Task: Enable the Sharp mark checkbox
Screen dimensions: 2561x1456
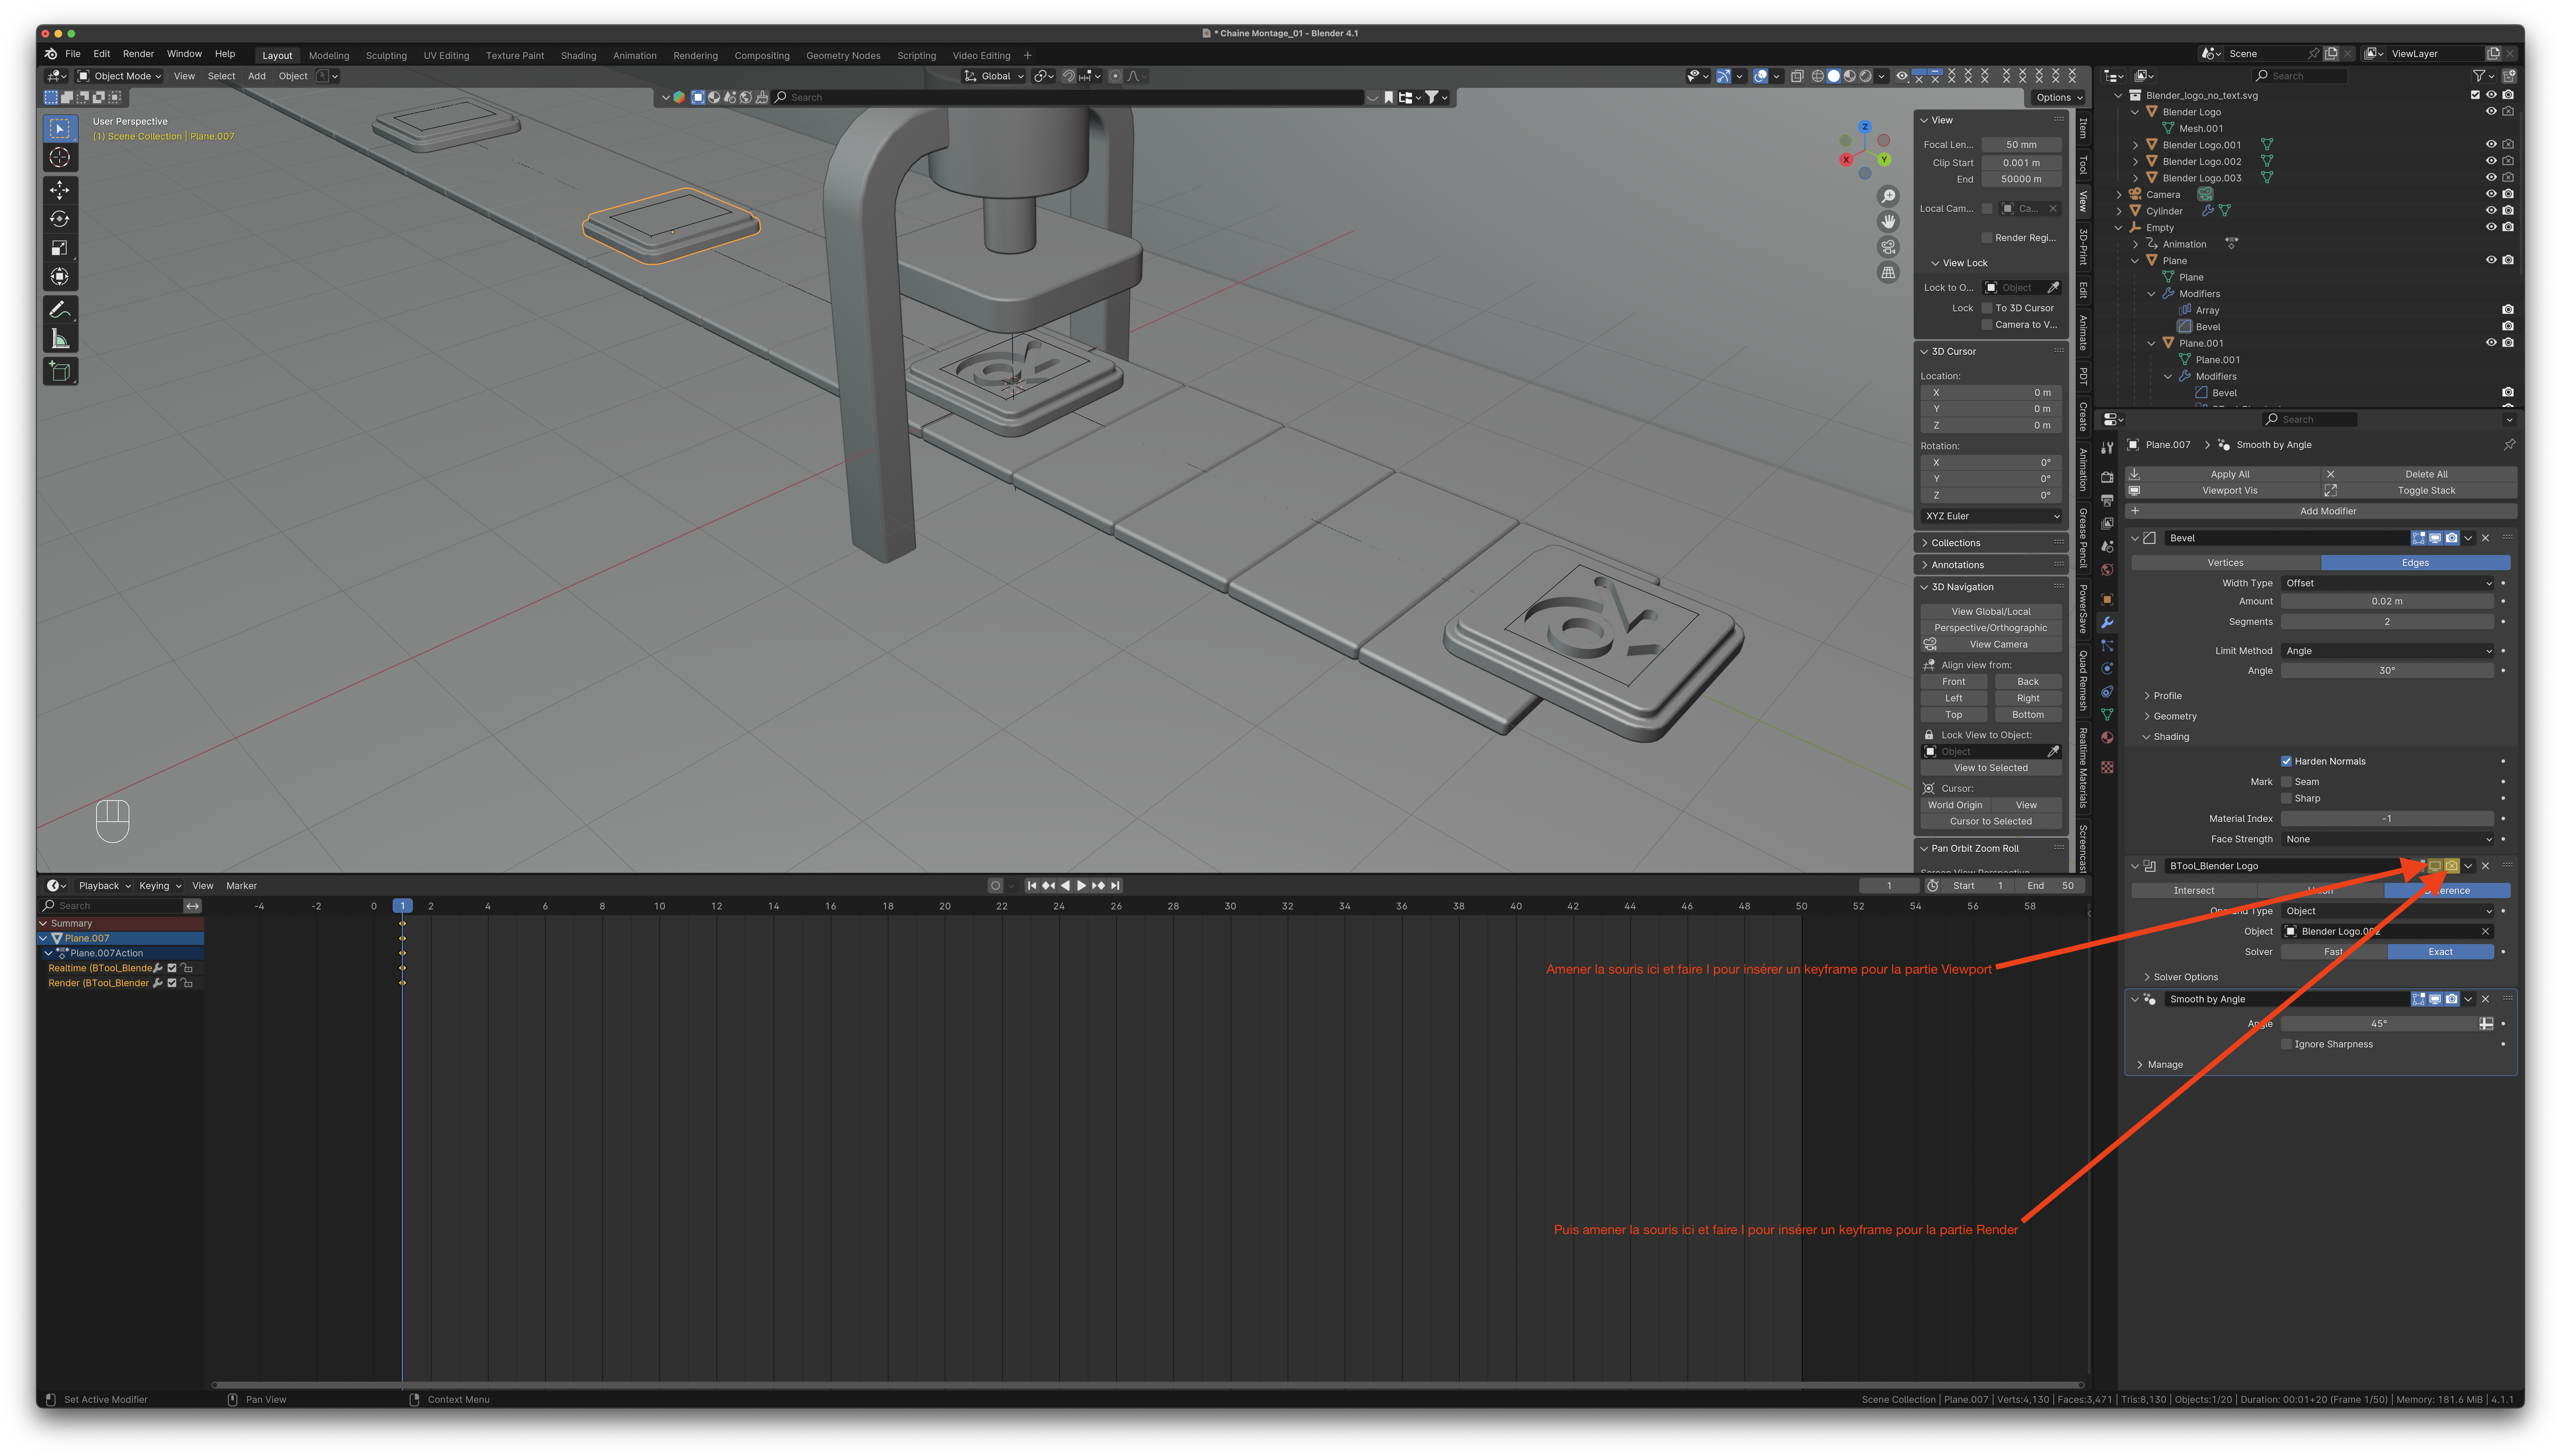Action: [x=2286, y=798]
